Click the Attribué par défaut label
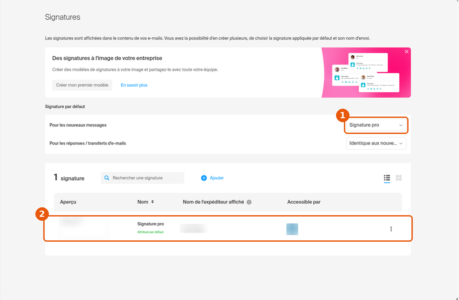This screenshot has height=300, width=459. tap(150, 232)
